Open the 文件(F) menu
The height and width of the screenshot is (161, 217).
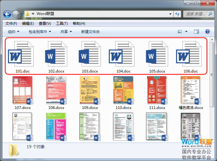click(x=11, y=24)
